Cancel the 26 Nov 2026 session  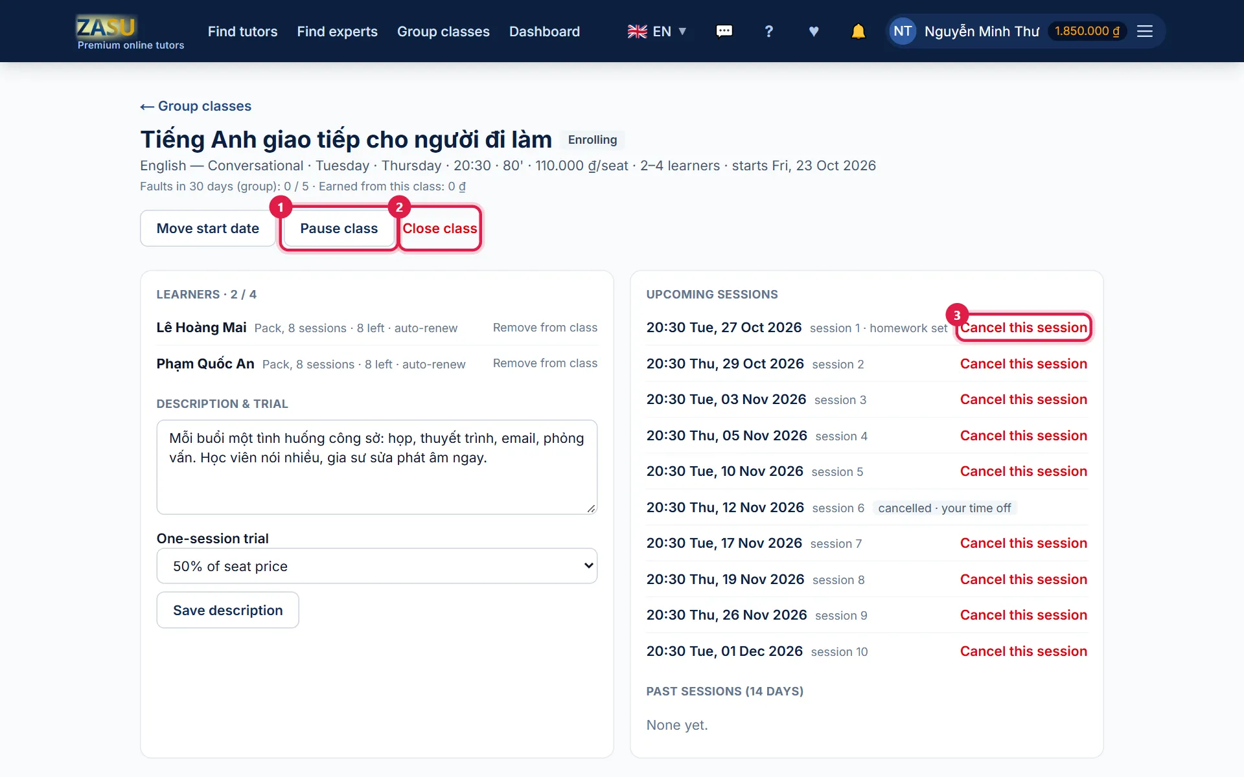click(x=1024, y=615)
